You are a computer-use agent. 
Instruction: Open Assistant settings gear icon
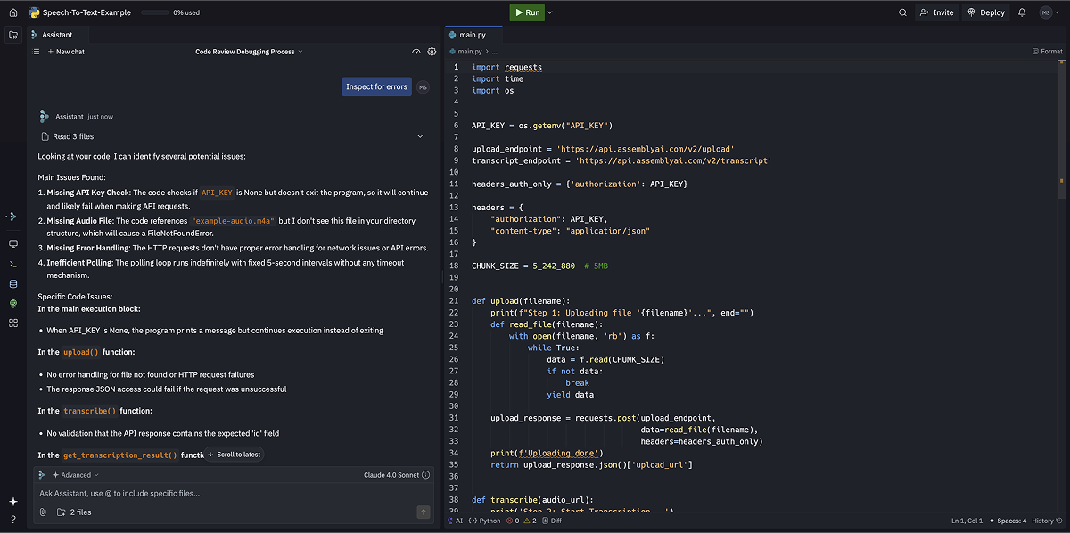(432, 52)
